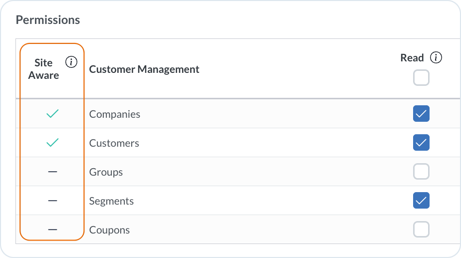
Task: Click the info icon next to Read
Action: 436,58
